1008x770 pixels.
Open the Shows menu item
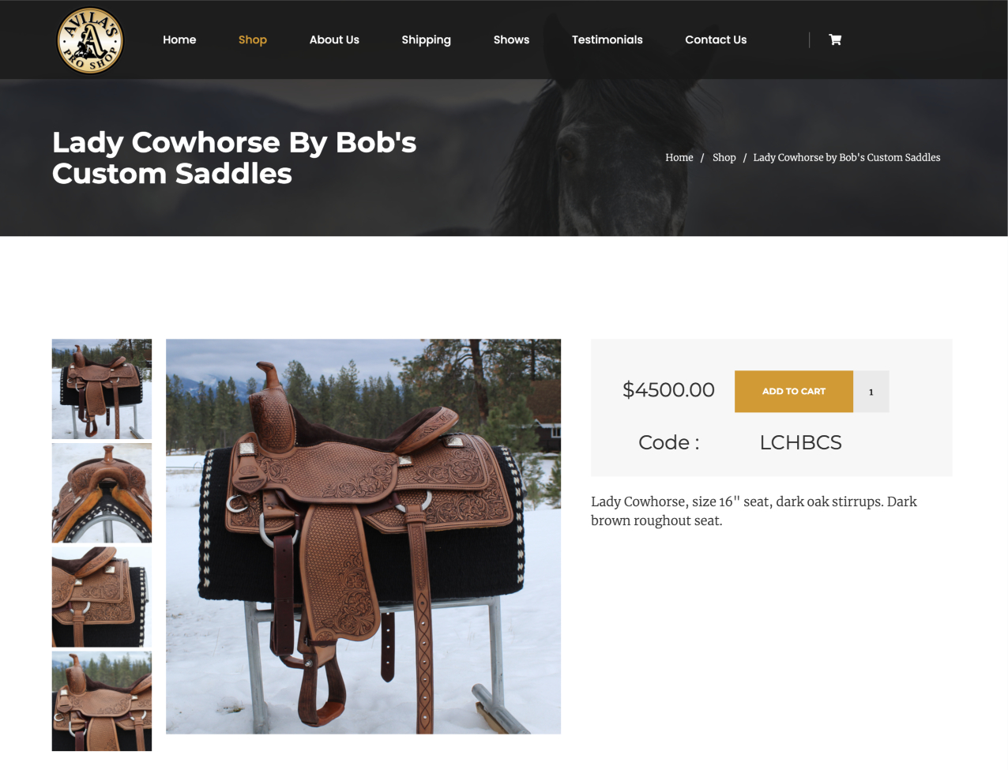511,39
